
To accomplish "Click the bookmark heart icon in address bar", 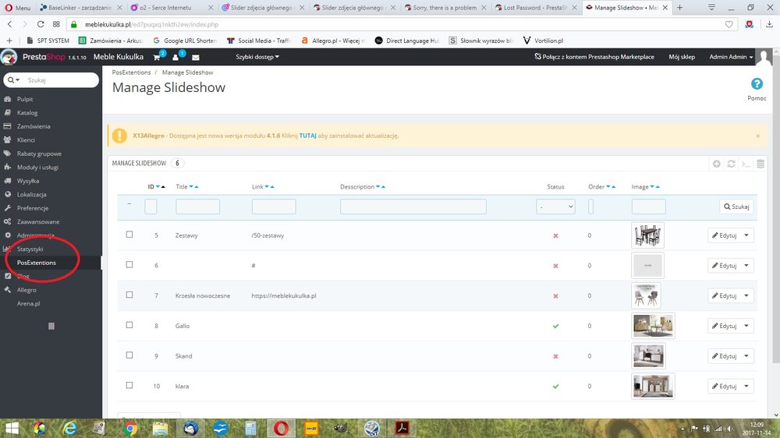I will click(x=729, y=24).
